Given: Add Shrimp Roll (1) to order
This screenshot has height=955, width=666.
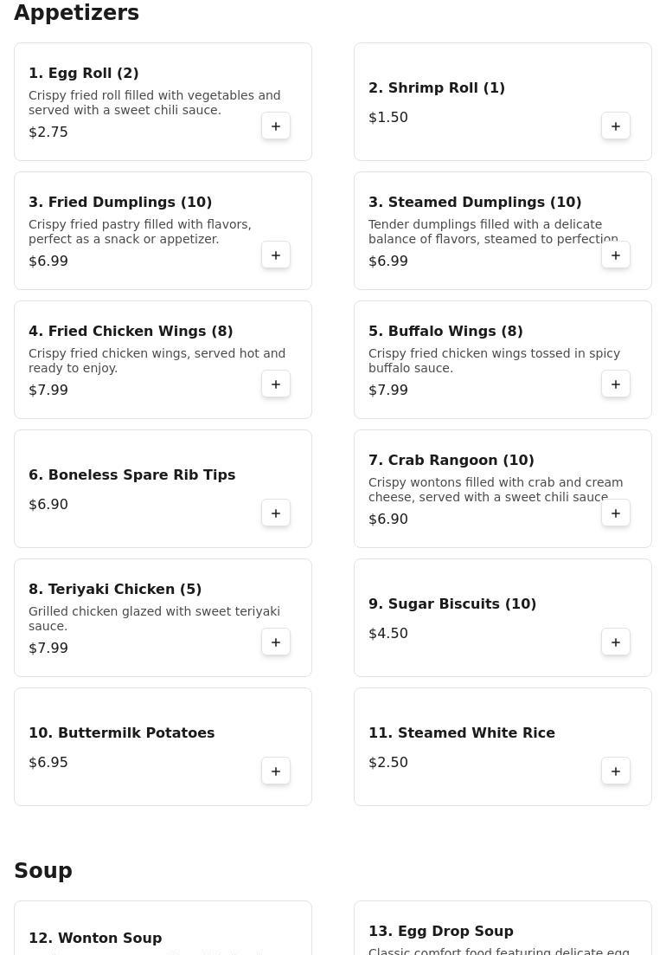Looking at the screenshot, I should pyautogui.click(x=616, y=126).
